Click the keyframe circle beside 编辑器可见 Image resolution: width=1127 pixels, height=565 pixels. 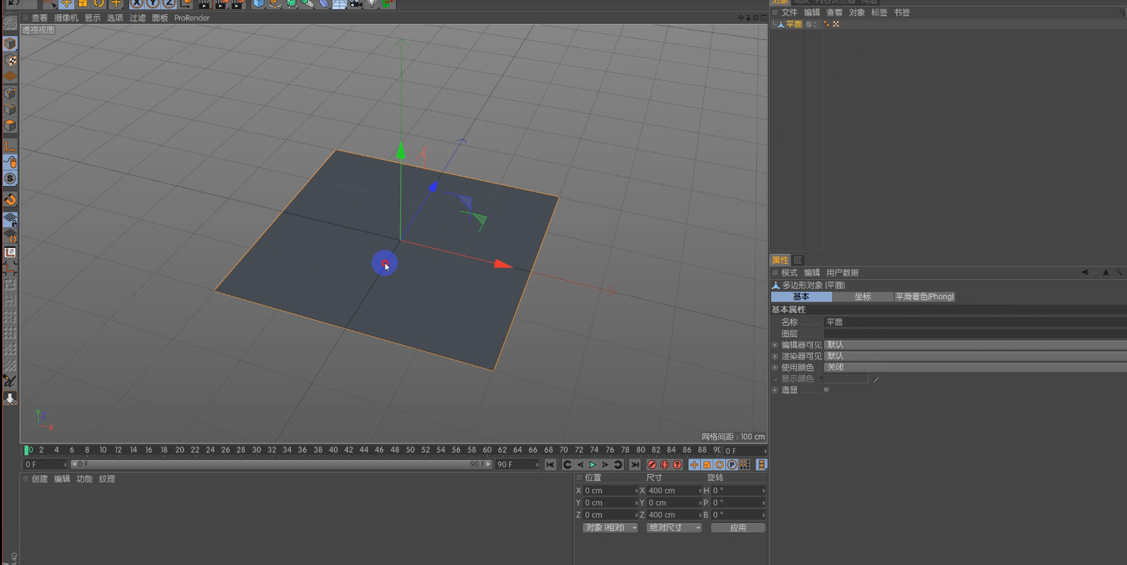[775, 345]
